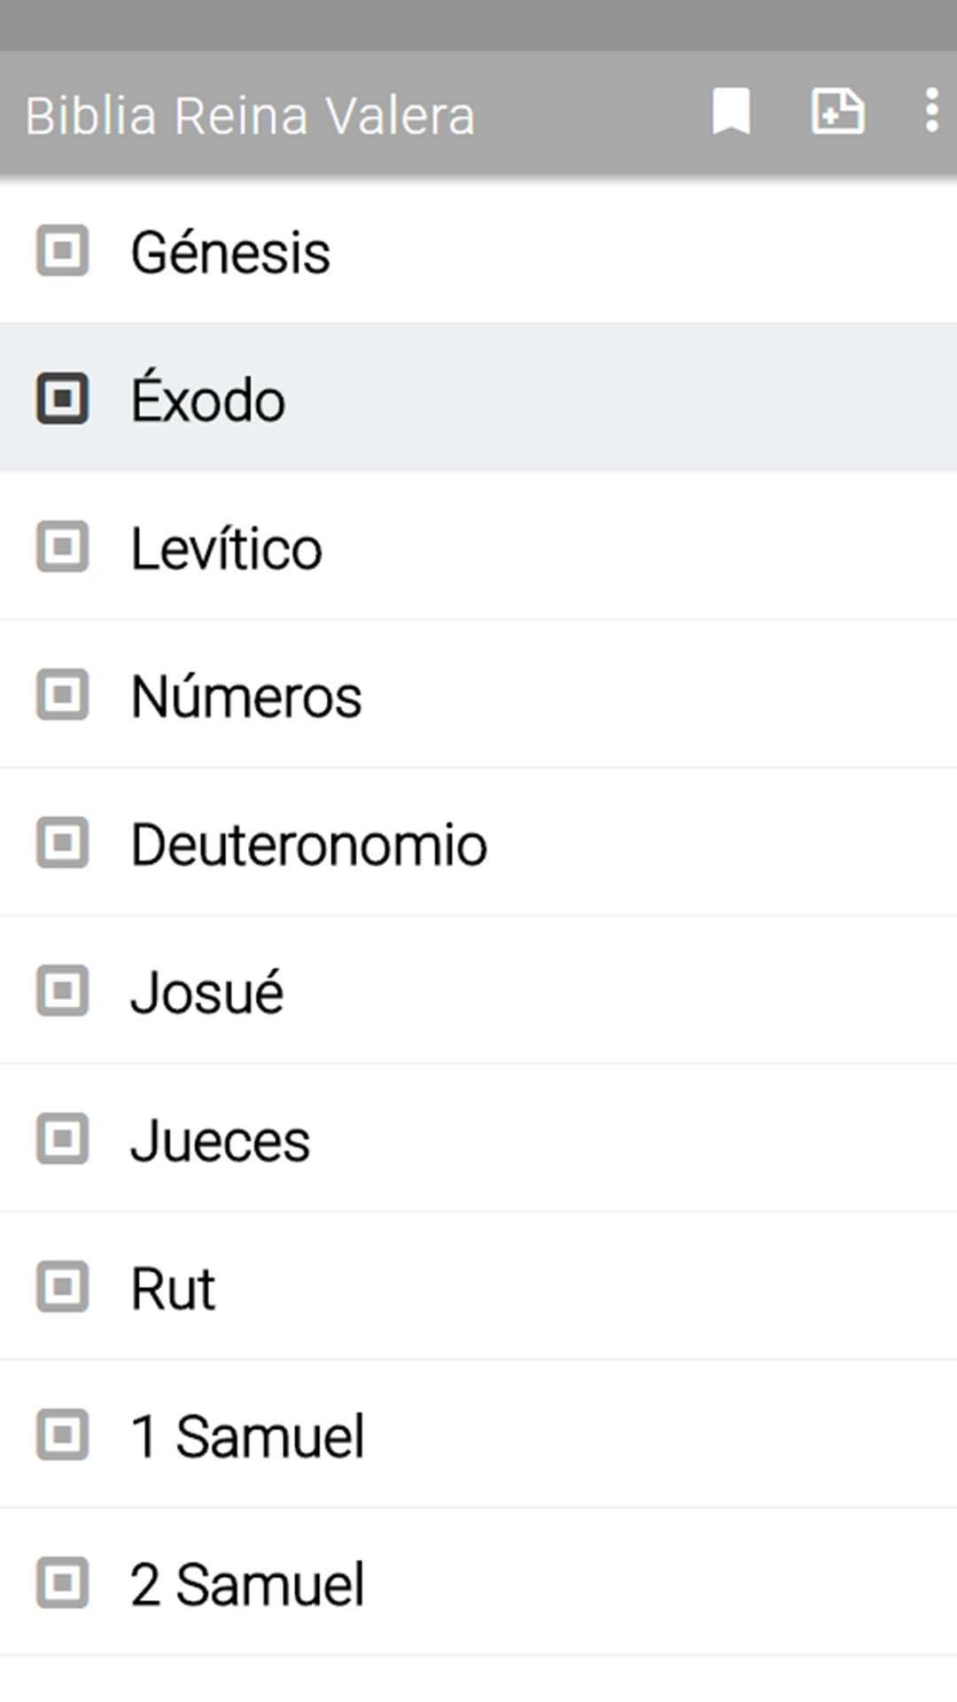957x1702 pixels.
Task: Tap the square icon beside Levítico
Action: (x=62, y=547)
